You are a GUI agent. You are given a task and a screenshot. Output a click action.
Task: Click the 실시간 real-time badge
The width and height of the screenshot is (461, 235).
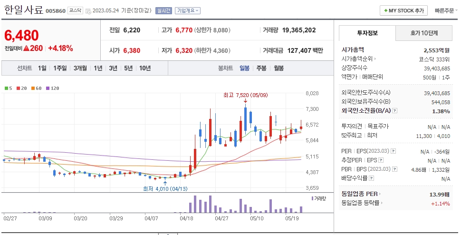point(163,10)
